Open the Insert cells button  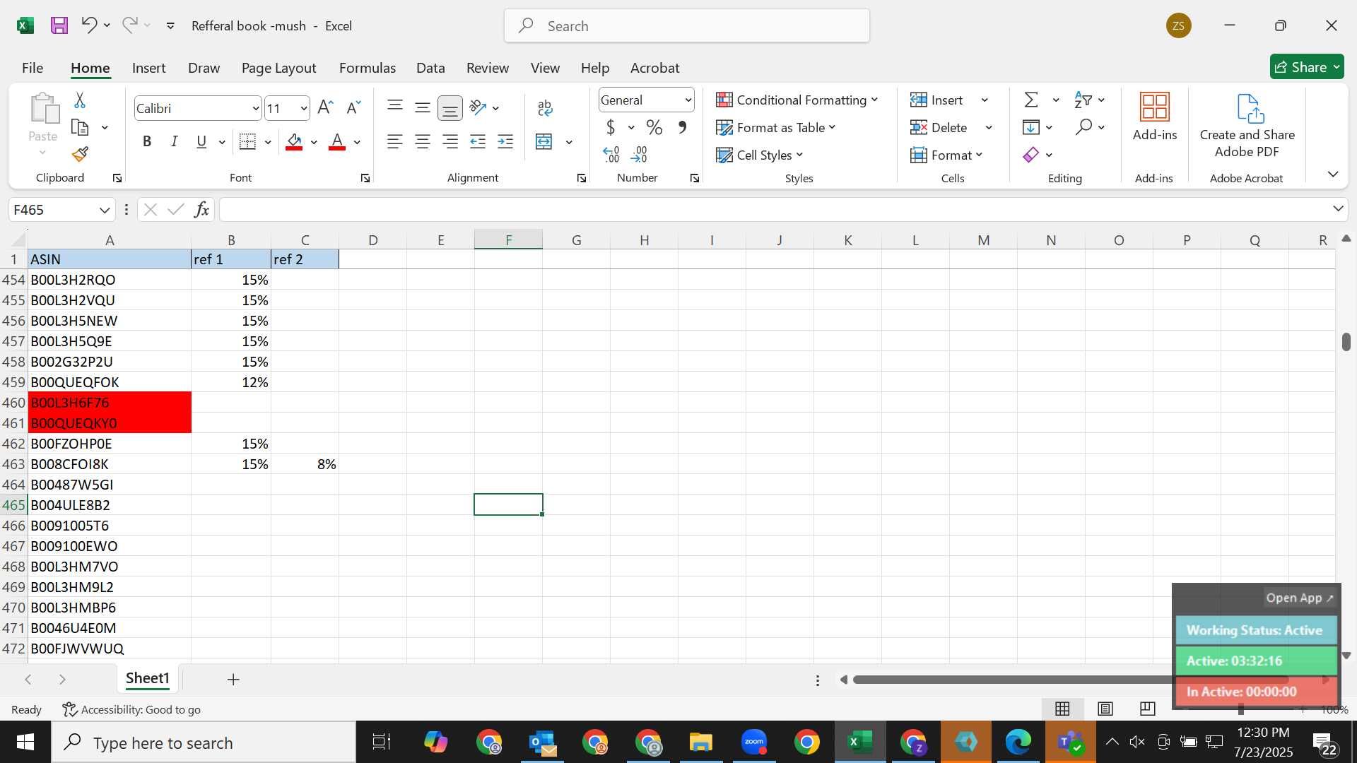pos(937,100)
